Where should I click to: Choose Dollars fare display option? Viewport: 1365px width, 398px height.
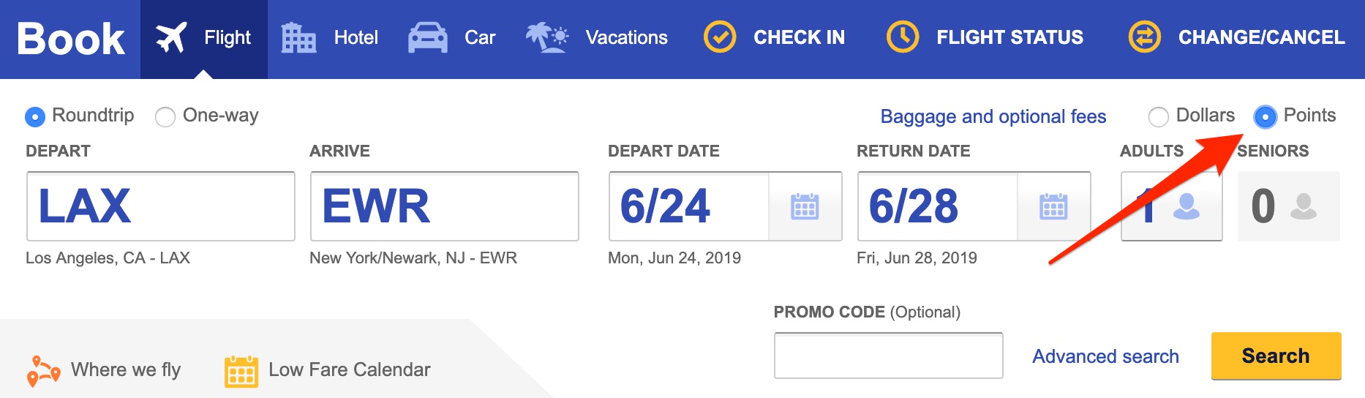(x=1159, y=116)
